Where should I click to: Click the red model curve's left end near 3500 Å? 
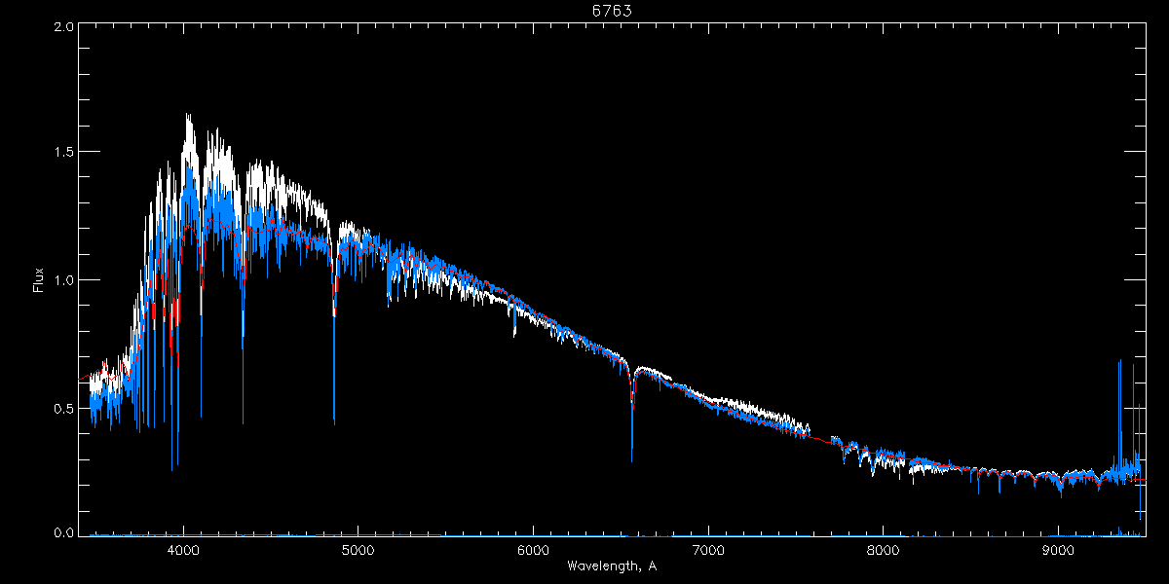82,380
